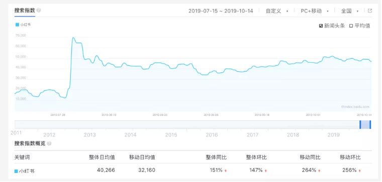
Task: Open the 自定义 date range dropdown
Action: click(x=277, y=11)
